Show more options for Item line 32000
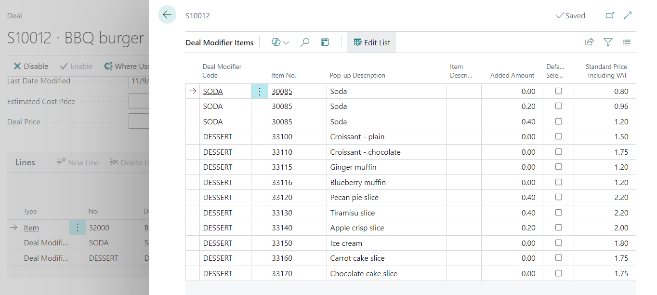The height and width of the screenshot is (295, 657). tap(78, 228)
